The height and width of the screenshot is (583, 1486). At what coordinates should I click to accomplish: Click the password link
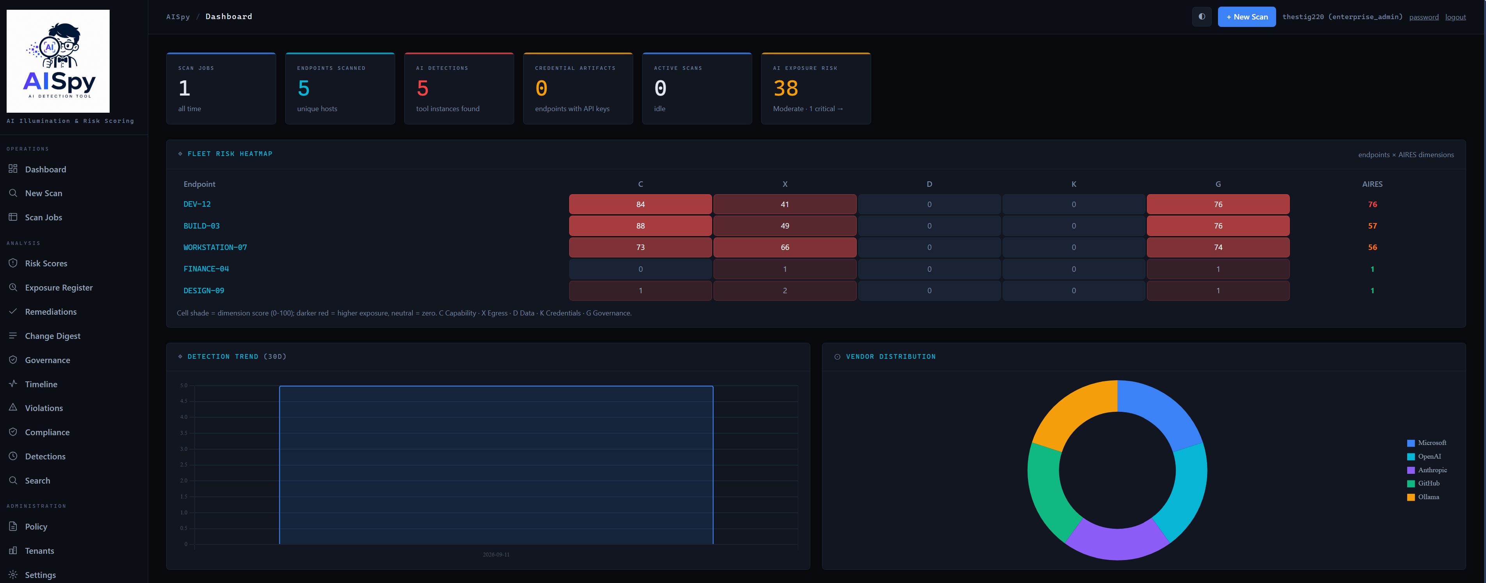[x=1424, y=17]
